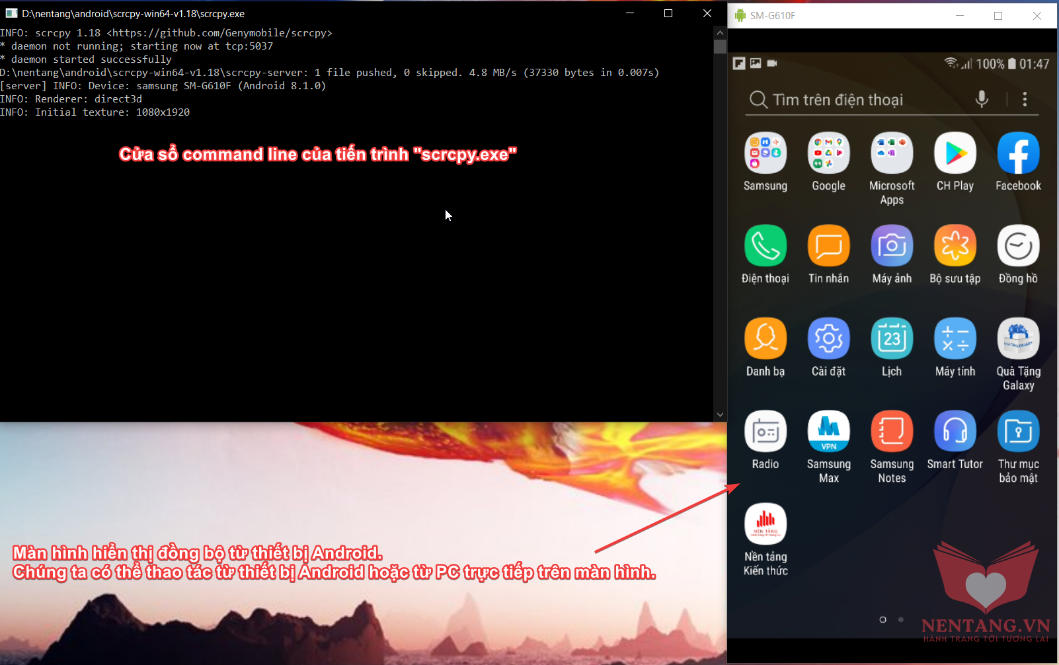Open Cài đặt settings app
This screenshot has height=665, width=1059.
pyautogui.click(x=828, y=338)
